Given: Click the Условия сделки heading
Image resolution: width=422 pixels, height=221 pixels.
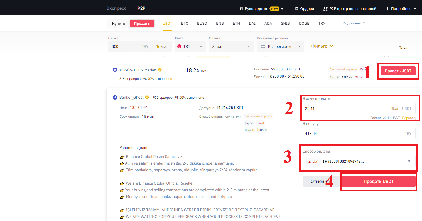Looking at the screenshot, I should 134,148.
